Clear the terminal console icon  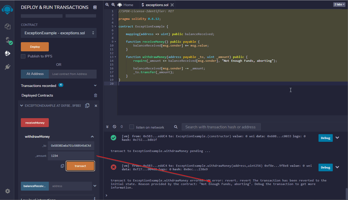[114, 127]
